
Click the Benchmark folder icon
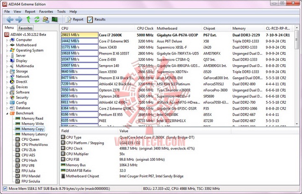point(12,113)
